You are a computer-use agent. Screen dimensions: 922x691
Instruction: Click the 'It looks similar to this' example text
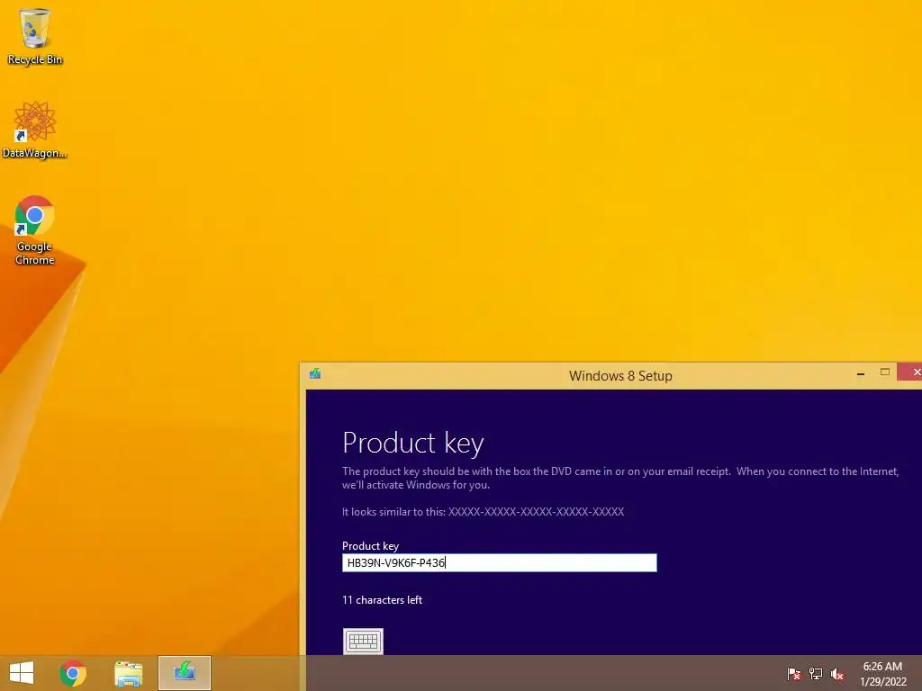(x=483, y=512)
